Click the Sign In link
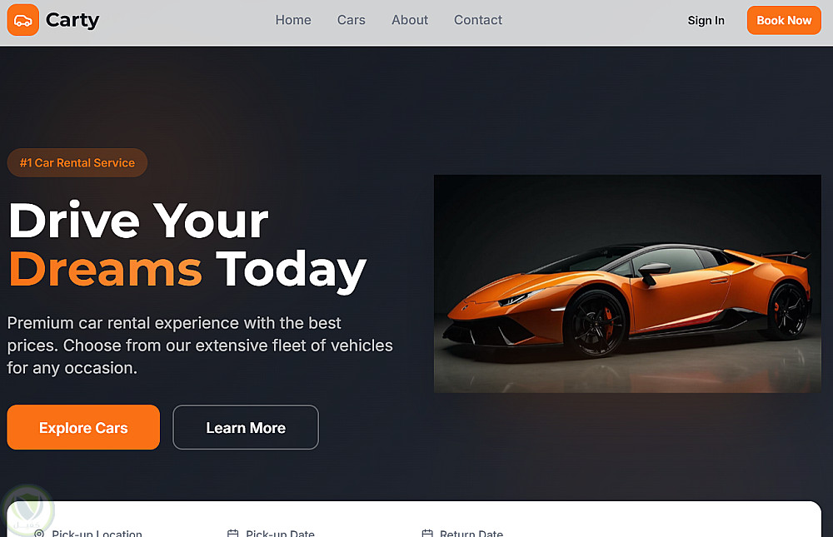 pyautogui.click(x=706, y=21)
